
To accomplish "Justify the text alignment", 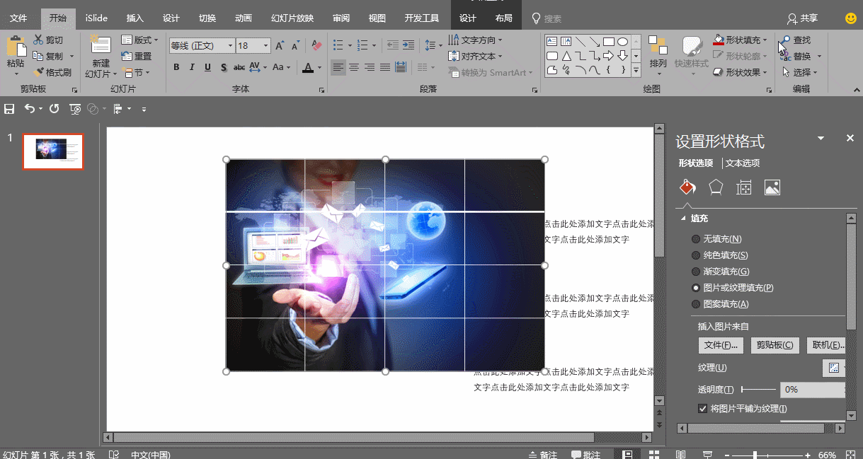I will tap(385, 67).
